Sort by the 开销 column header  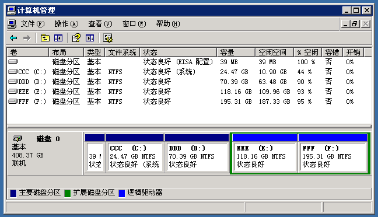click(x=353, y=52)
